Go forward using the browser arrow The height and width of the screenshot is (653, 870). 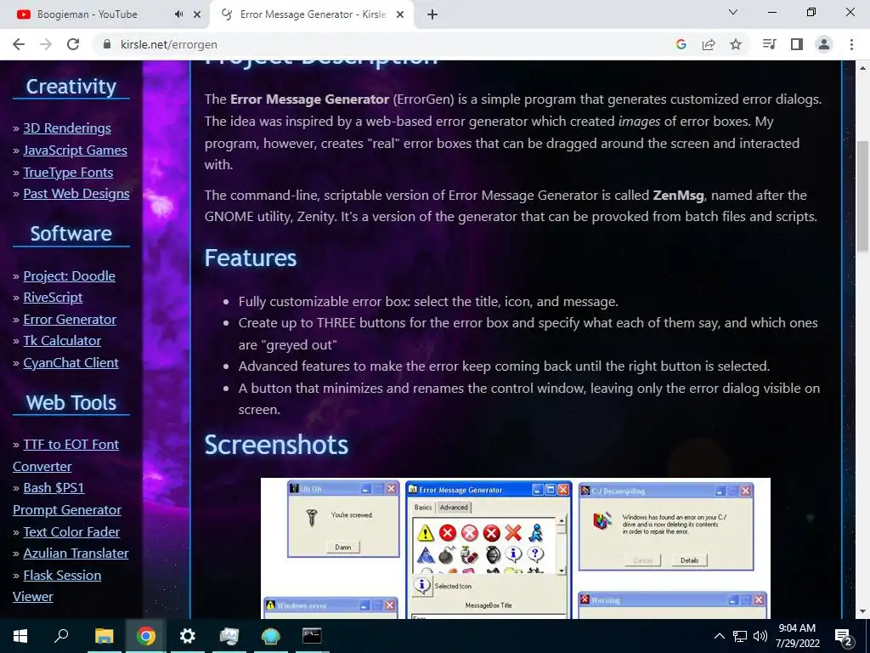[x=46, y=44]
